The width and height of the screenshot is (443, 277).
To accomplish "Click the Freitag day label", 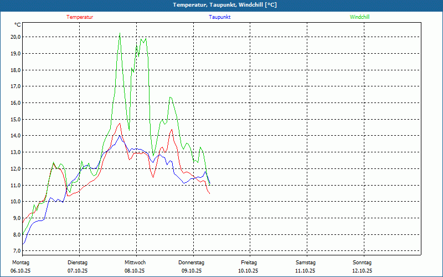I will [x=249, y=263].
